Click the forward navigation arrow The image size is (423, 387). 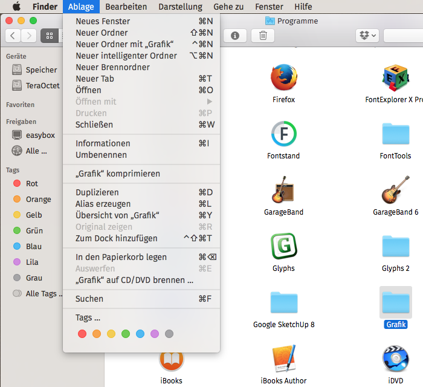pyautogui.click(x=28, y=36)
